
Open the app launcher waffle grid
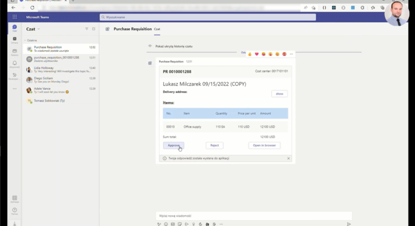[x=15, y=17]
